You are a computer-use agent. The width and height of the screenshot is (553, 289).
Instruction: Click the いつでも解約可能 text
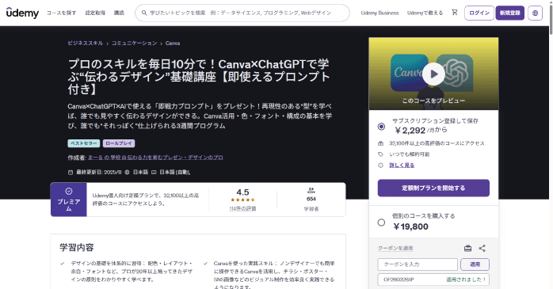click(409, 154)
